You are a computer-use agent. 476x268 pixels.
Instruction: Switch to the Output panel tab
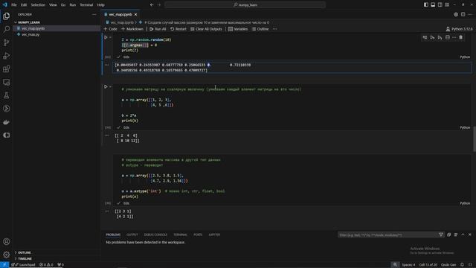coord(132,234)
